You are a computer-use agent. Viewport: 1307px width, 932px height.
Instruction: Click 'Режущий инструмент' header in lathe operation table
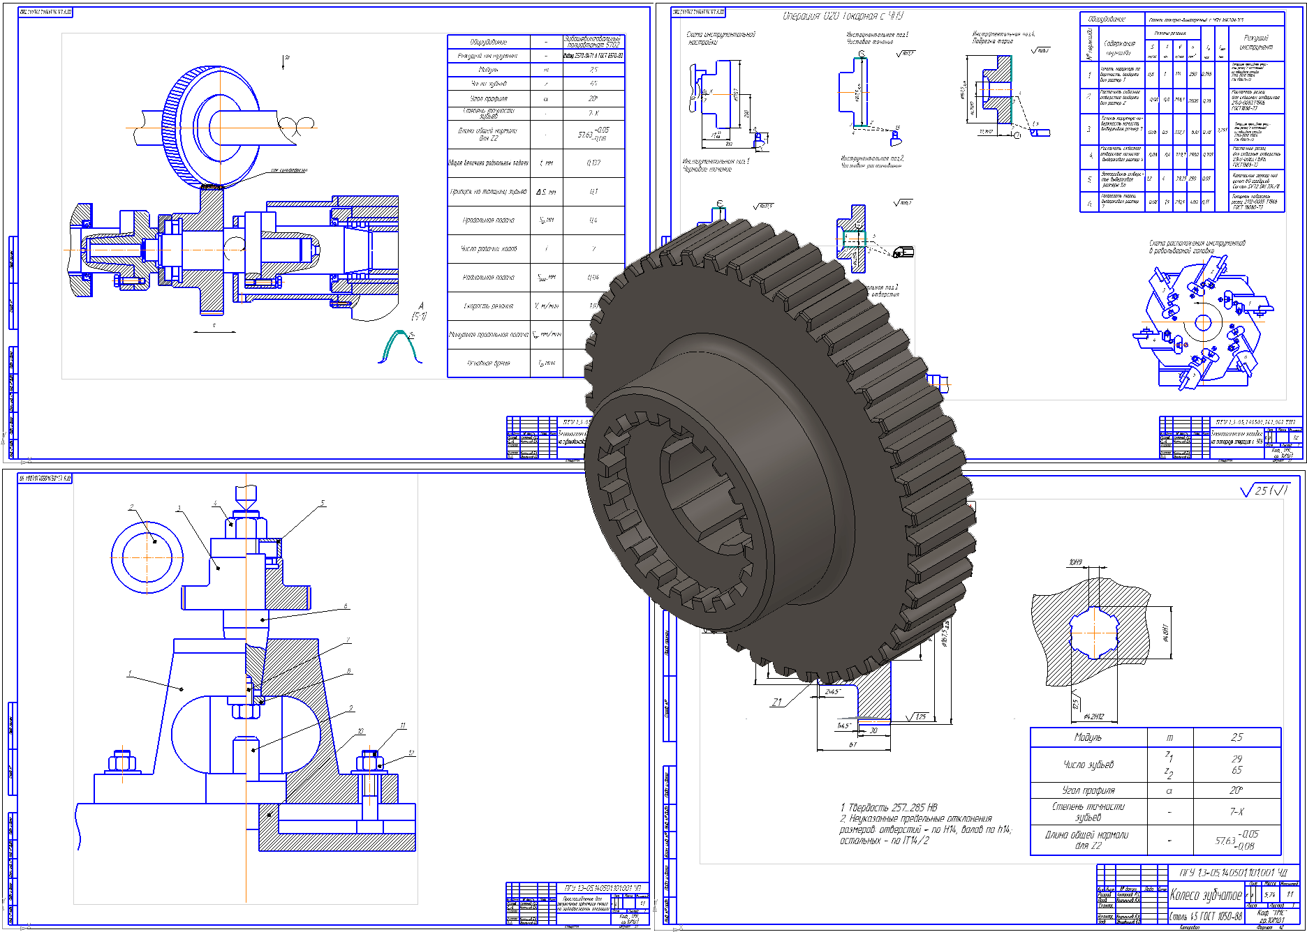(x=1256, y=42)
